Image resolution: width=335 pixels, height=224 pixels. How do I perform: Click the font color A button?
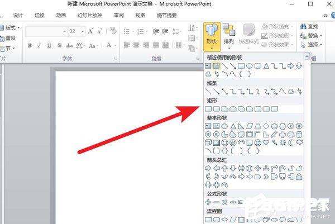109,45
